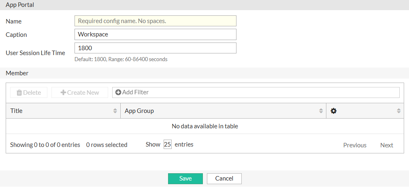Go to Next page of entries
This screenshot has width=409, height=187.
tap(386, 145)
